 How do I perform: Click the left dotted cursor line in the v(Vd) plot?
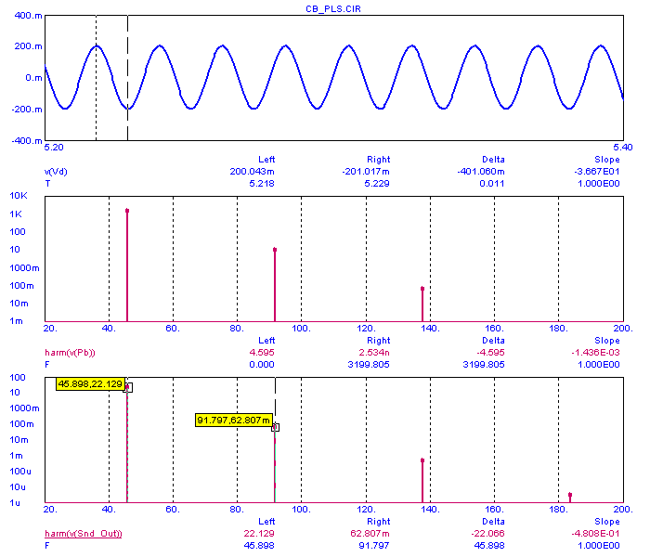pyautogui.click(x=97, y=78)
